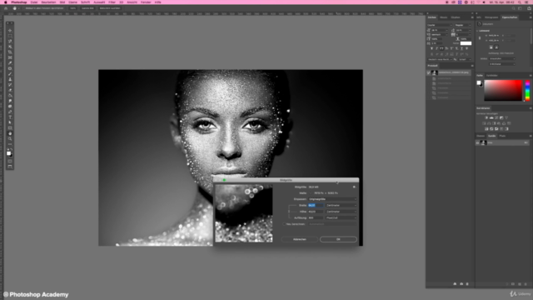Click the Höhe value field
533x300 pixels.
(316, 212)
